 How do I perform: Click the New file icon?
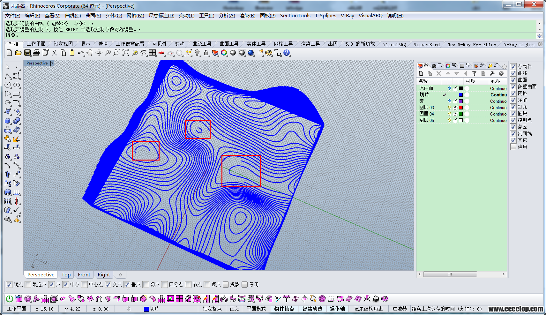(x=9, y=53)
